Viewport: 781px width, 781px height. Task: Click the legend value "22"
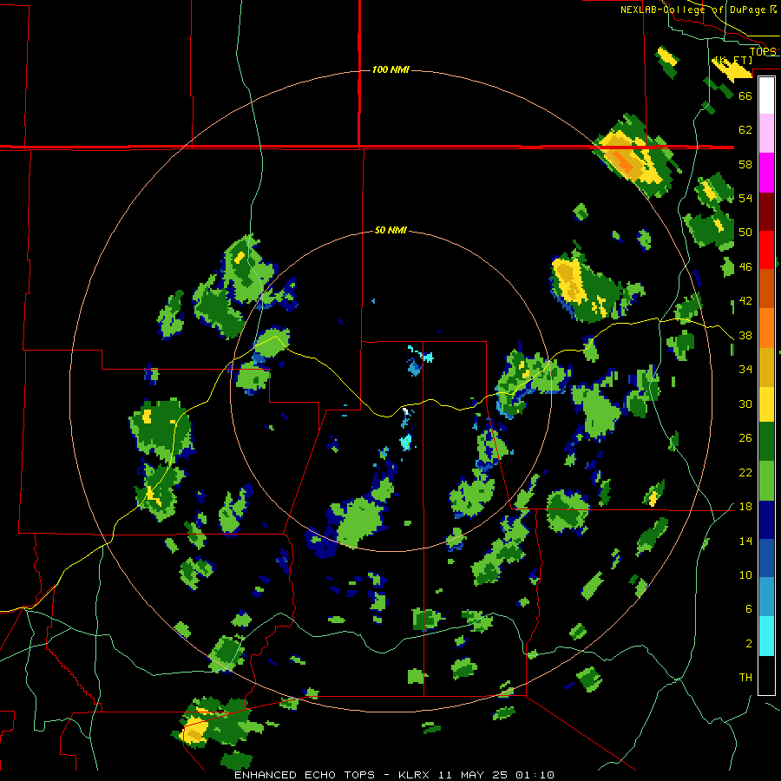pos(745,472)
